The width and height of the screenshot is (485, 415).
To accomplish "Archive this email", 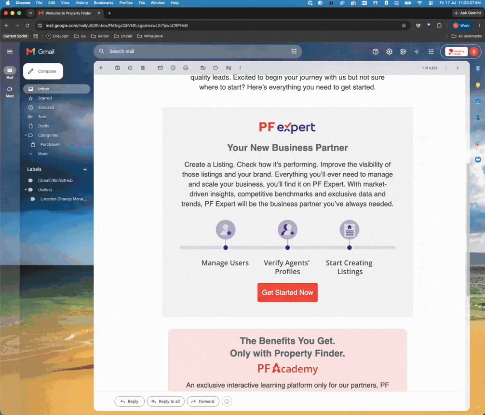I will click(x=118, y=68).
